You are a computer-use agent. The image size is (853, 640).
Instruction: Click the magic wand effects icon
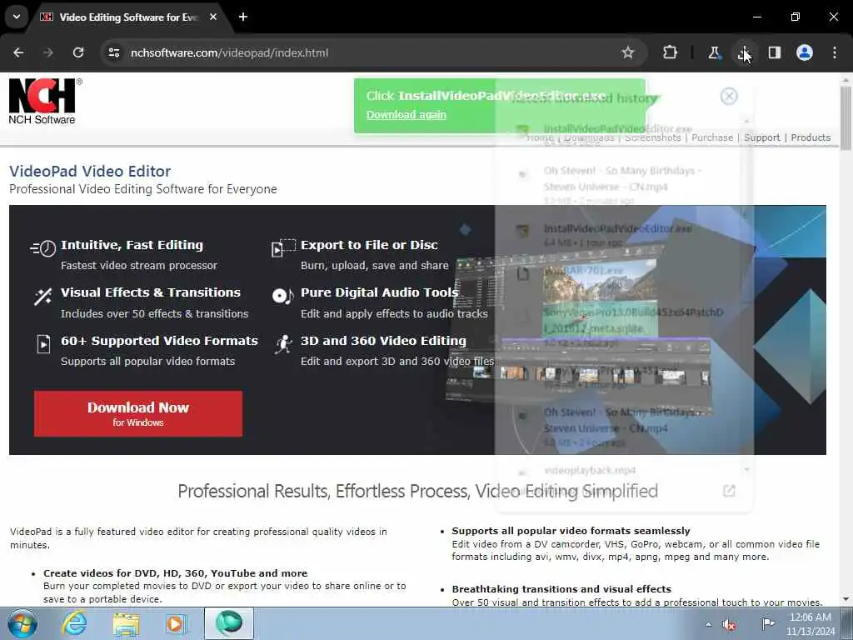pyautogui.click(x=43, y=297)
